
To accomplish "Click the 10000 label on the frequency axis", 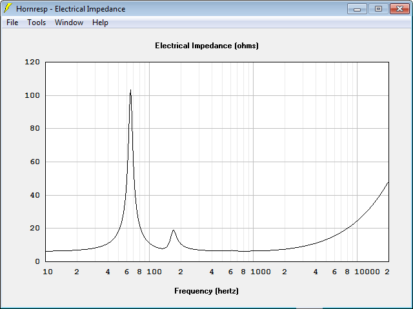I will [x=367, y=272].
